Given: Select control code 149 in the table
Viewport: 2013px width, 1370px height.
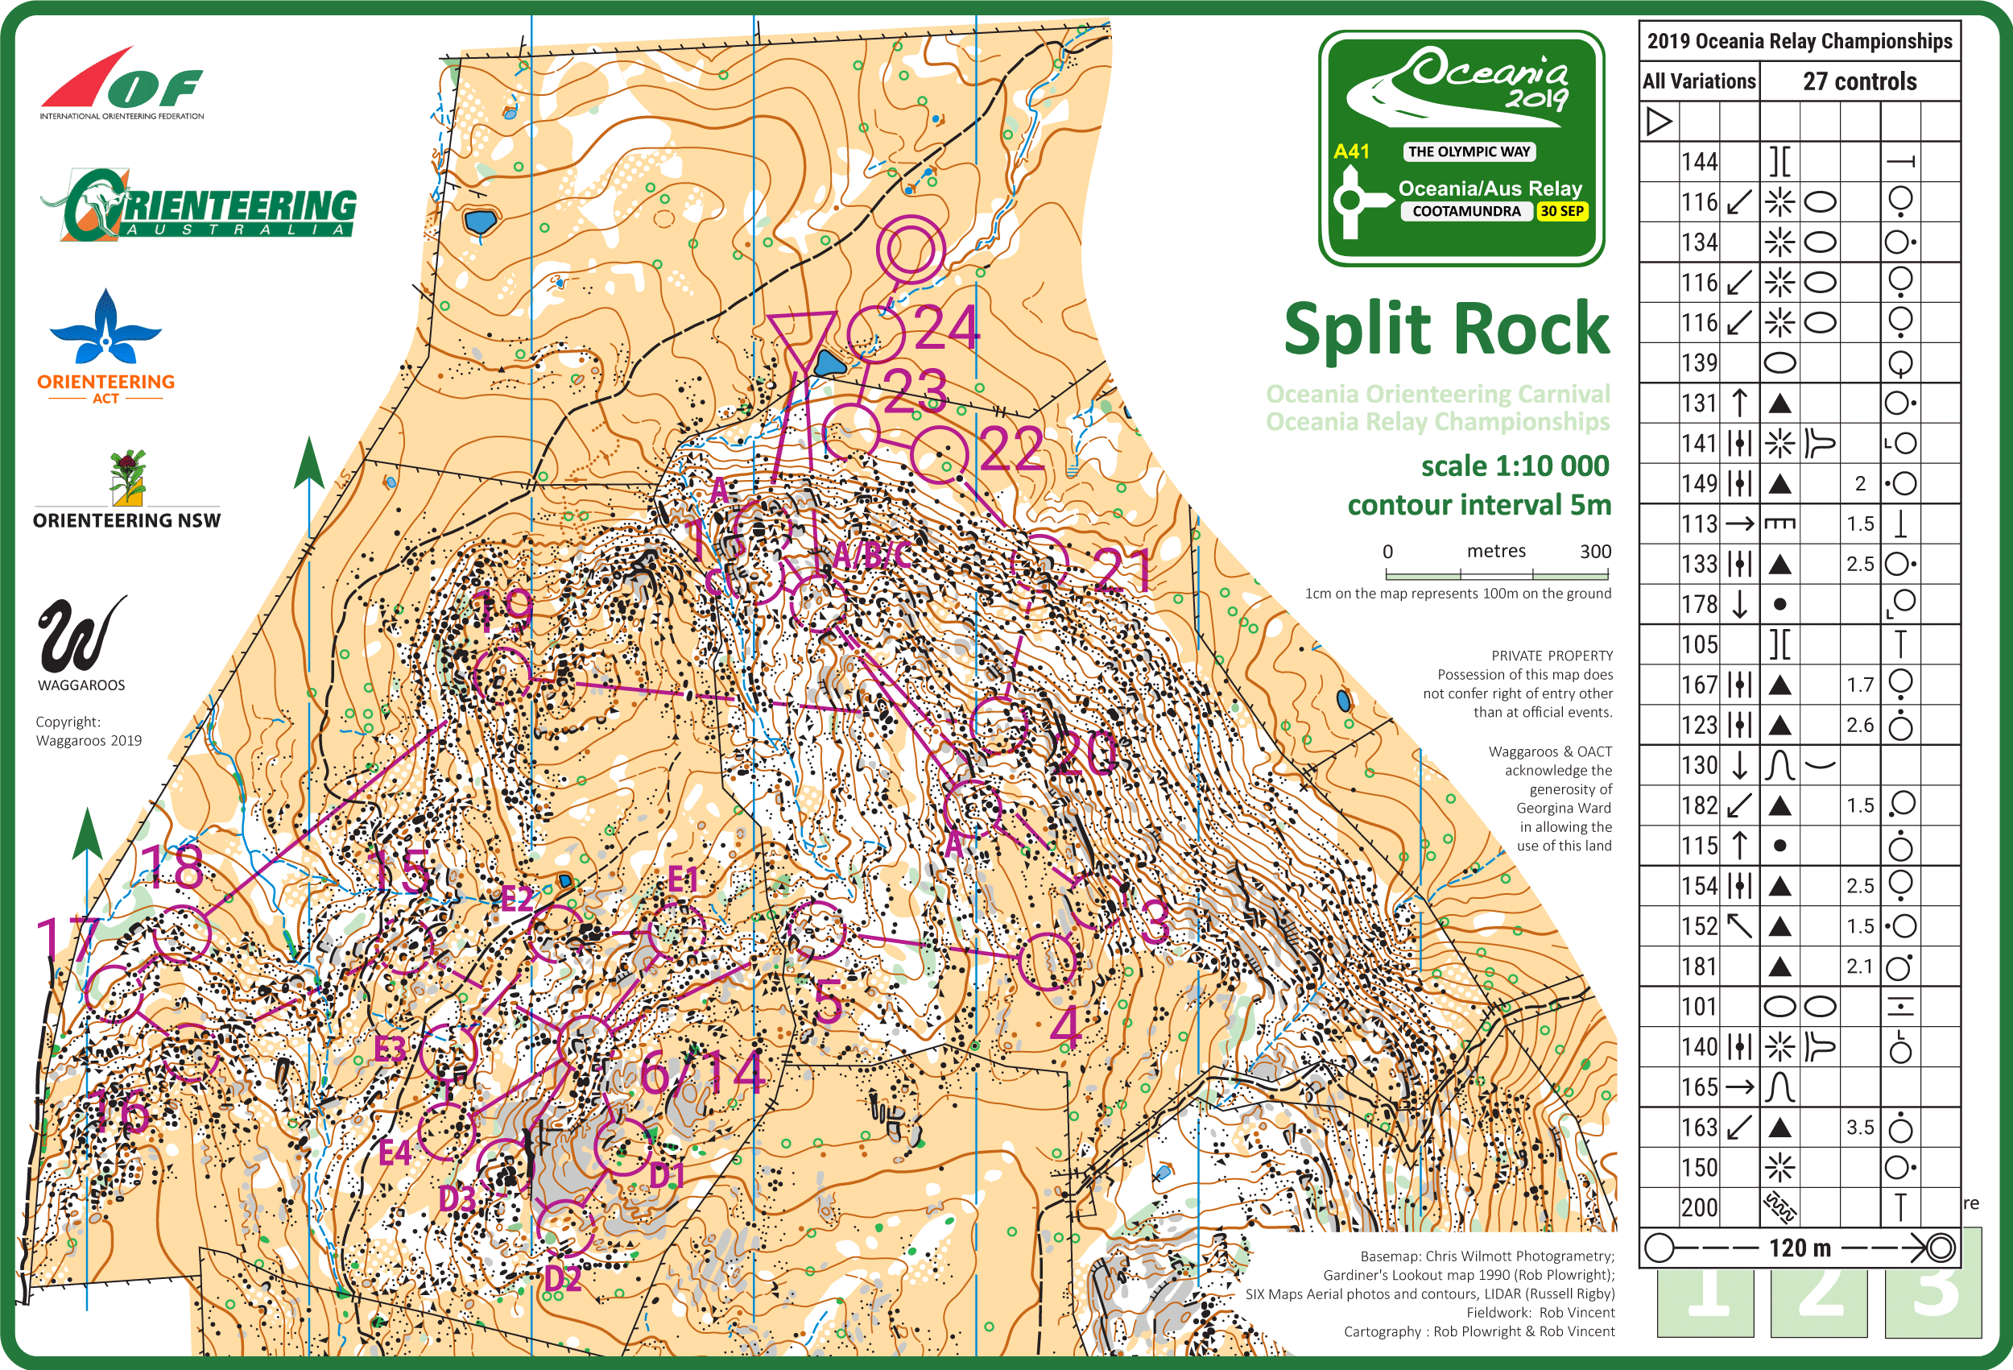Looking at the screenshot, I should point(1699,483).
